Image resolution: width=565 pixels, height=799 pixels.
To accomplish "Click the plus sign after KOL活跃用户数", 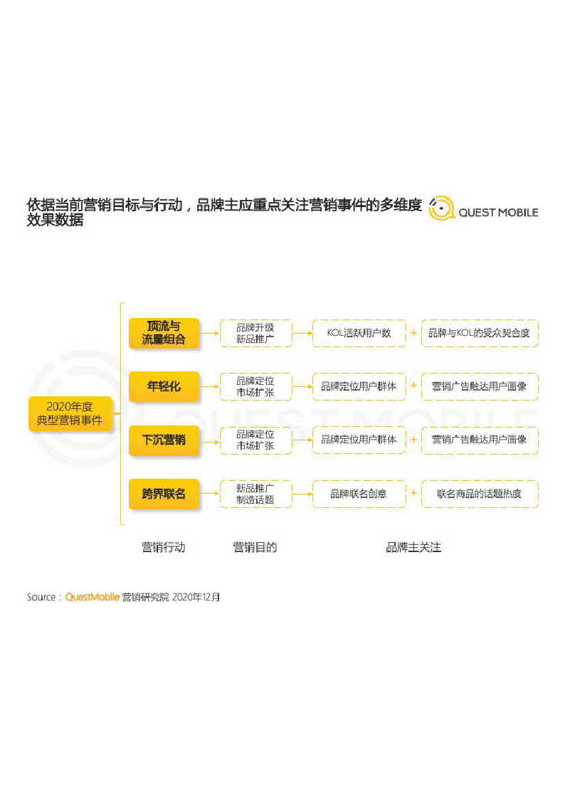I will pyautogui.click(x=413, y=333).
